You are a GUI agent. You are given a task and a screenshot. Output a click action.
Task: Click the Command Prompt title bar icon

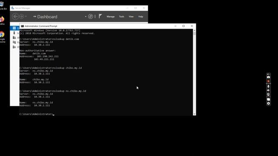pyautogui.click(x=22, y=26)
